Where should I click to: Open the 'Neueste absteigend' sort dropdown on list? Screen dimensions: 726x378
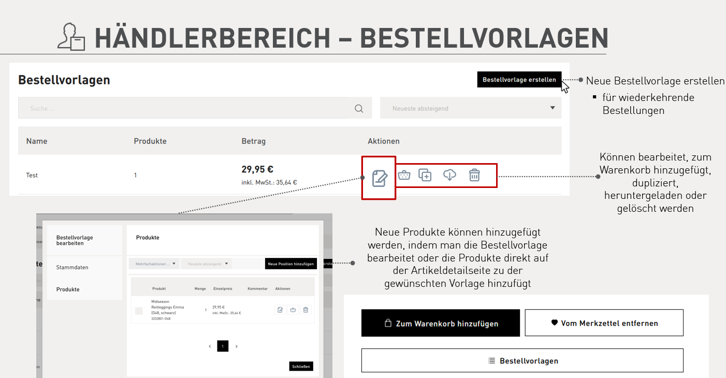pos(470,108)
